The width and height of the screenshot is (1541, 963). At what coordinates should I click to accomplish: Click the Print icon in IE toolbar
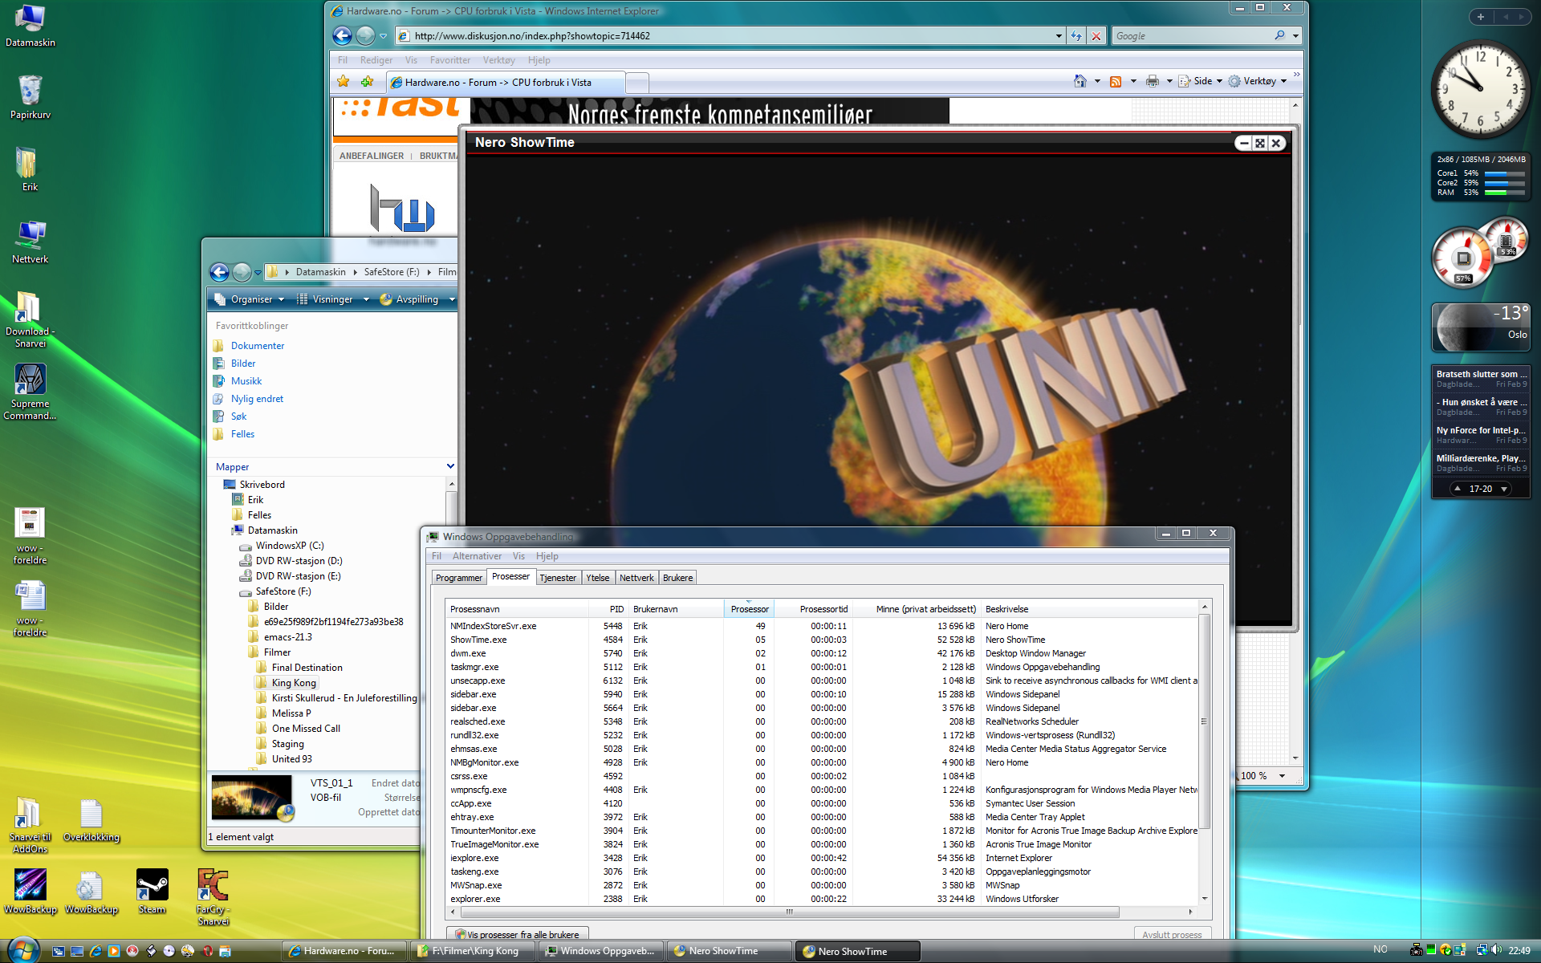click(x=1153, y=81)
